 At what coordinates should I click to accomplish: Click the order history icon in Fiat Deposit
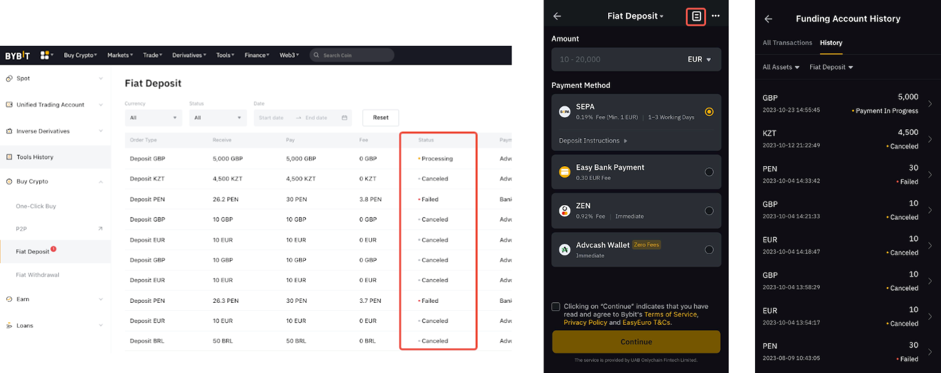click(696, 16)
